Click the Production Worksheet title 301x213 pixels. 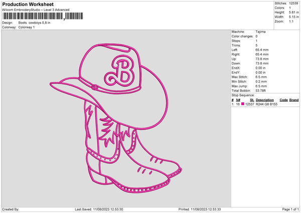point(28,4)
